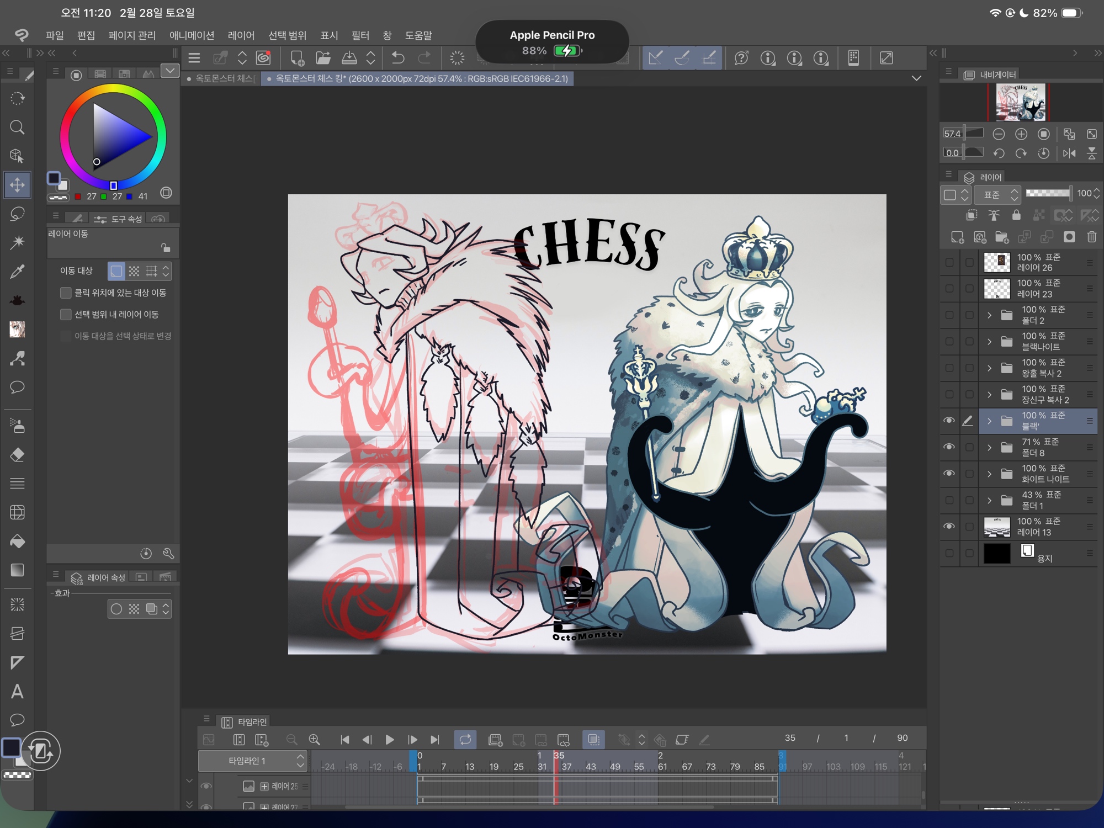
Task: Enable '클릭 위치에 있는 대상 이동' checkbox
Action: point(66,293)
